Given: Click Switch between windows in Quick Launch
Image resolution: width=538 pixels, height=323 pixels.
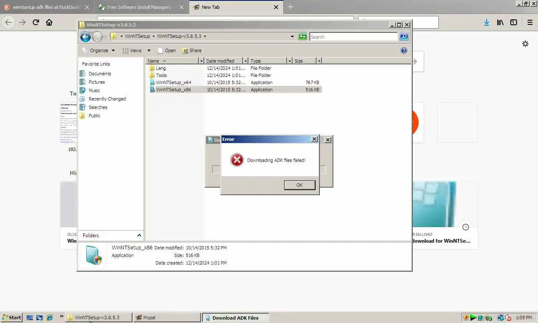Looking at the screenshot, I should point(40,318).
